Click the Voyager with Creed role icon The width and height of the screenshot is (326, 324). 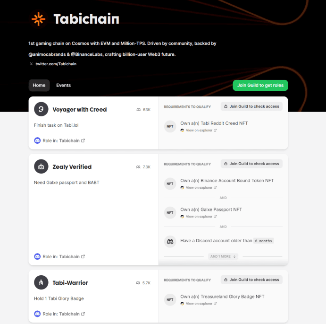[x=41, y=109]
